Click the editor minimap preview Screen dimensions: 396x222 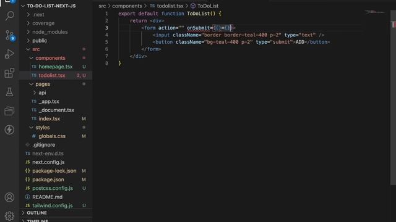click(375, 12)
